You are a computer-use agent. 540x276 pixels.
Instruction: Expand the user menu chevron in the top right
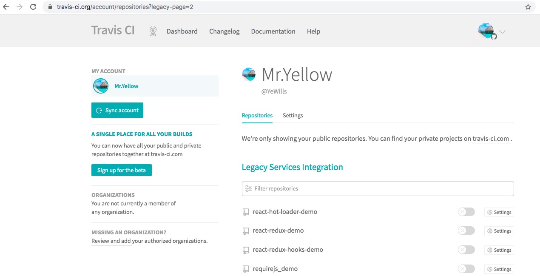[x=502, y=32]
